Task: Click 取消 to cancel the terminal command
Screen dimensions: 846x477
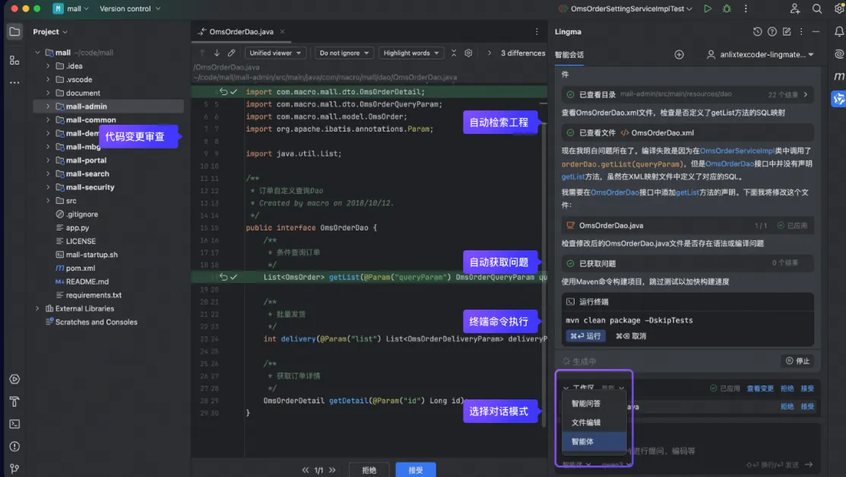Action: 631,336
